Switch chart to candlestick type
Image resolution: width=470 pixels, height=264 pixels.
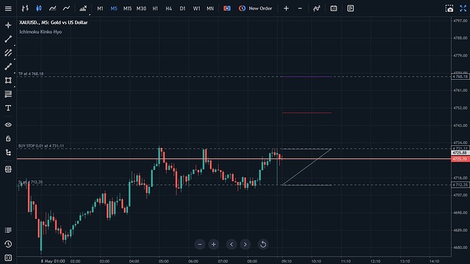coord(39,8)
